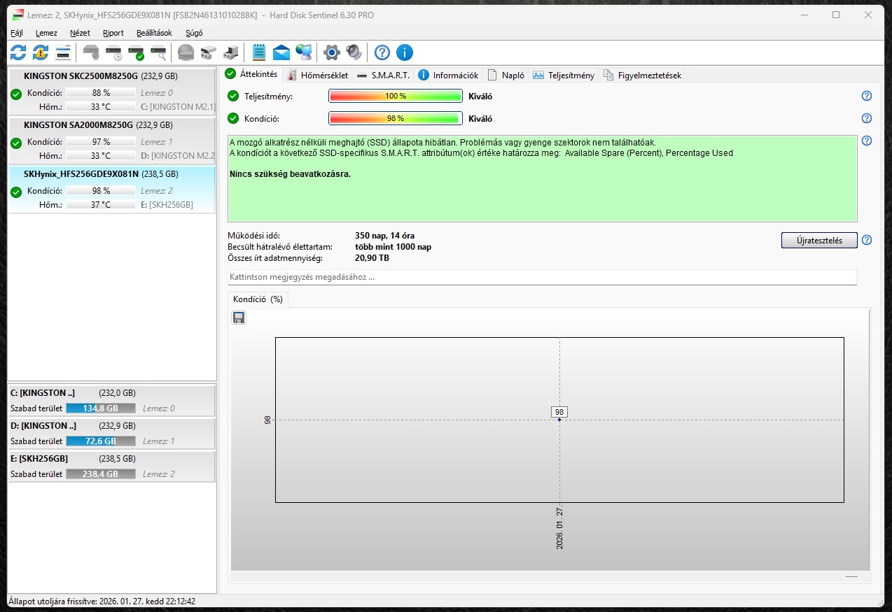Click help icon beside the Teljesítmény bar

click(867, 97)
